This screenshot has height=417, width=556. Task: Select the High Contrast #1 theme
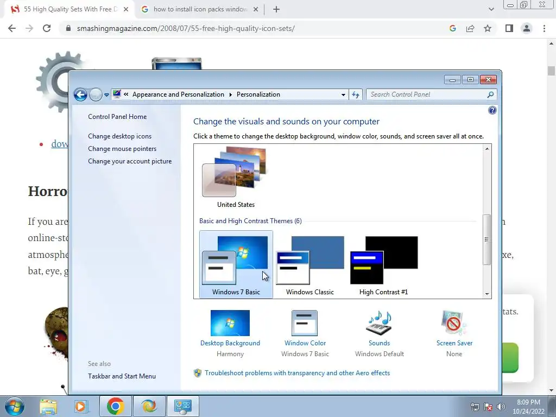384,264
